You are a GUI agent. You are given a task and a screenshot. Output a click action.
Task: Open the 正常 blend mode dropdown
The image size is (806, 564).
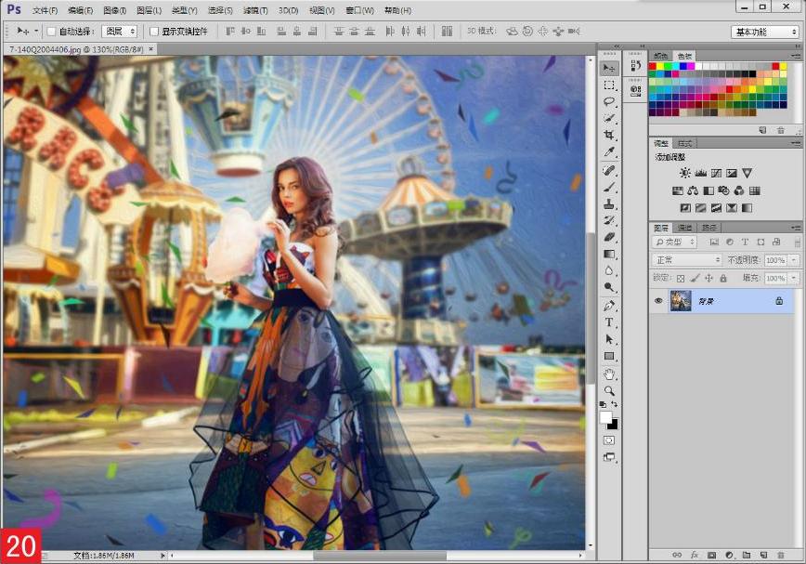pyautogui.click(x=687, y=260)
